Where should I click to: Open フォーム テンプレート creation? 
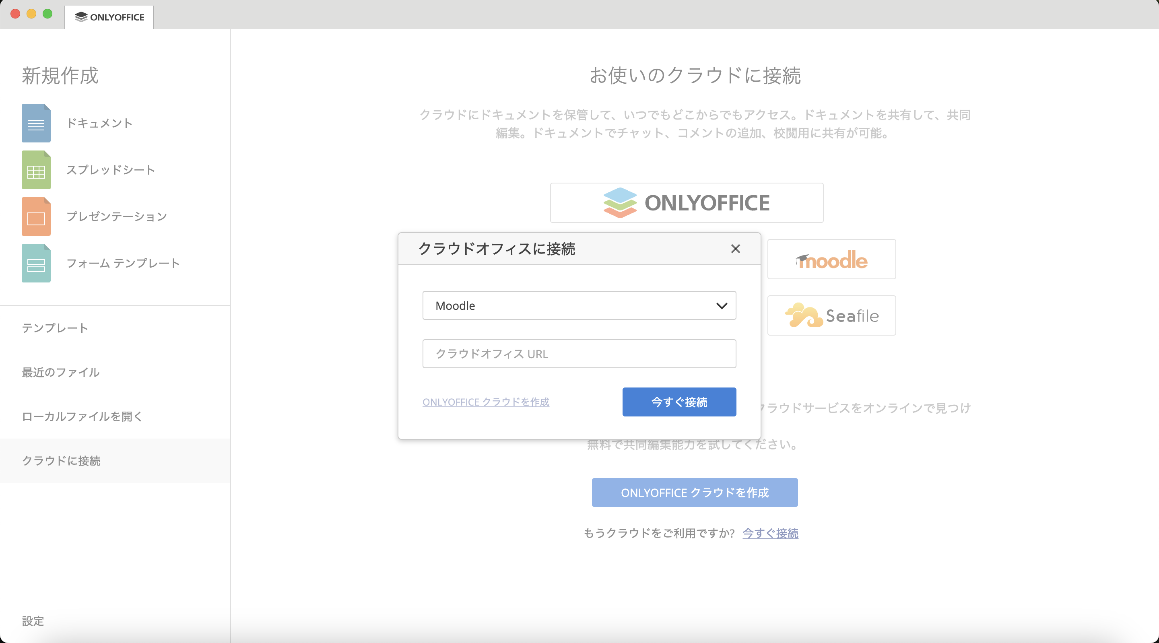(123, 264)
